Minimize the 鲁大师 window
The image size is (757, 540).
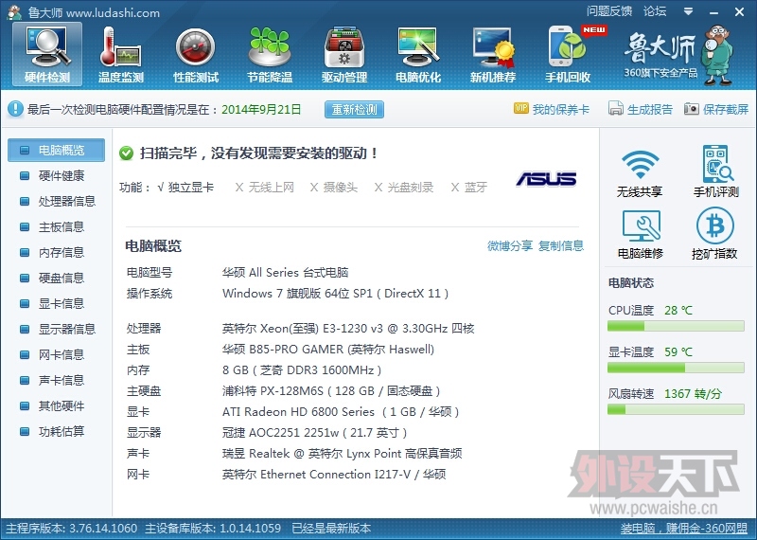[x=714, y=11]
